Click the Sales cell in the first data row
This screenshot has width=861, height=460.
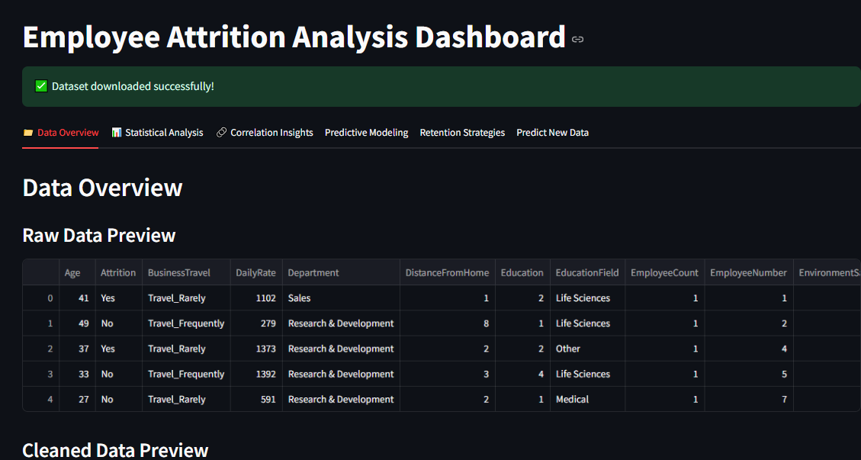[299, 298]
